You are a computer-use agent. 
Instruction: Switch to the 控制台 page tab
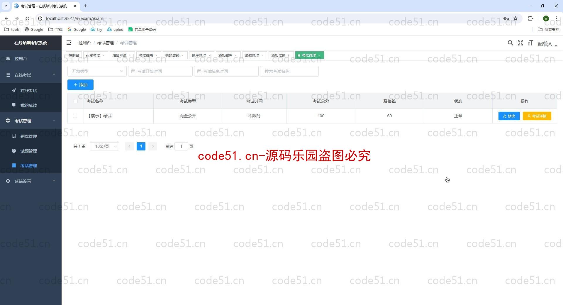point(74,55)
